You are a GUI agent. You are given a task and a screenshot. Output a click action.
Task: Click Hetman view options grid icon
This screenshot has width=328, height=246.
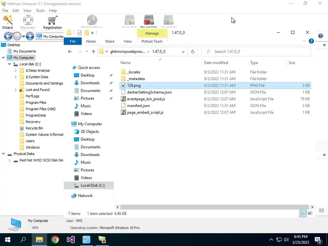322,210
